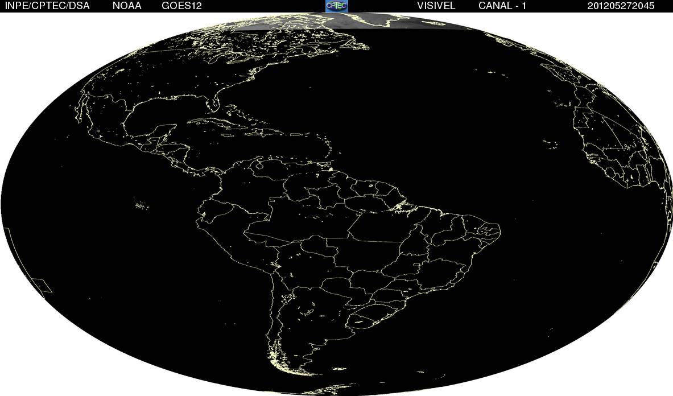The image size is (673, 396).
Task: Click the CANAL - 1 label
Action: pos(502,6)
